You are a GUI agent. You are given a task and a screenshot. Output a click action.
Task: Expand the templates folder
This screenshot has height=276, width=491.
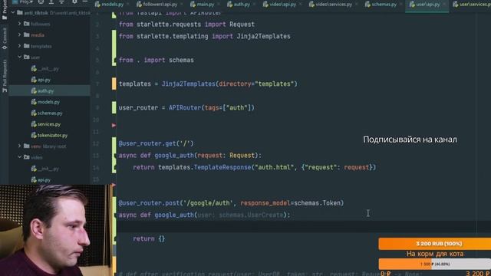pyautogui.click(x=19, y=46)
